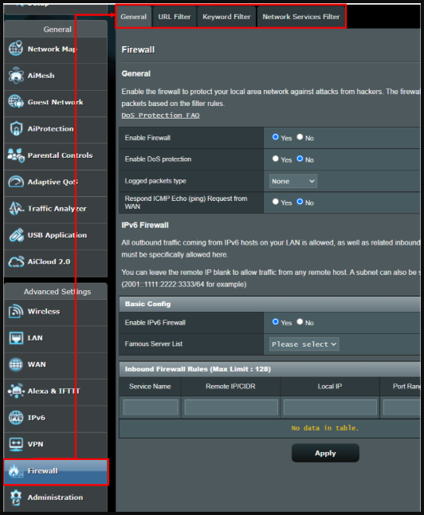The width and height of the screenshot is (424, 515).
Task: Select No for Respond ICMP Echo ping
Action: [300, 202]
